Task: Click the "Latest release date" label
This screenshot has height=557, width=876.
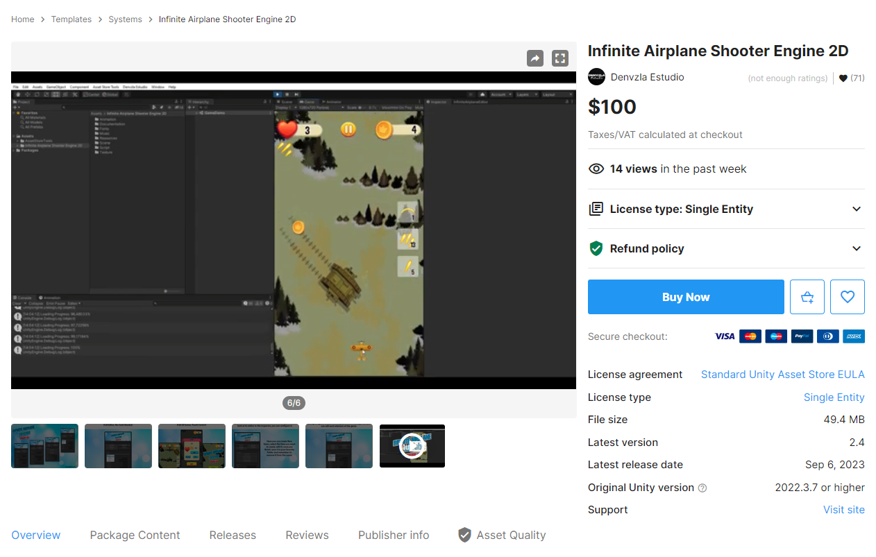Action: point(635,465)
